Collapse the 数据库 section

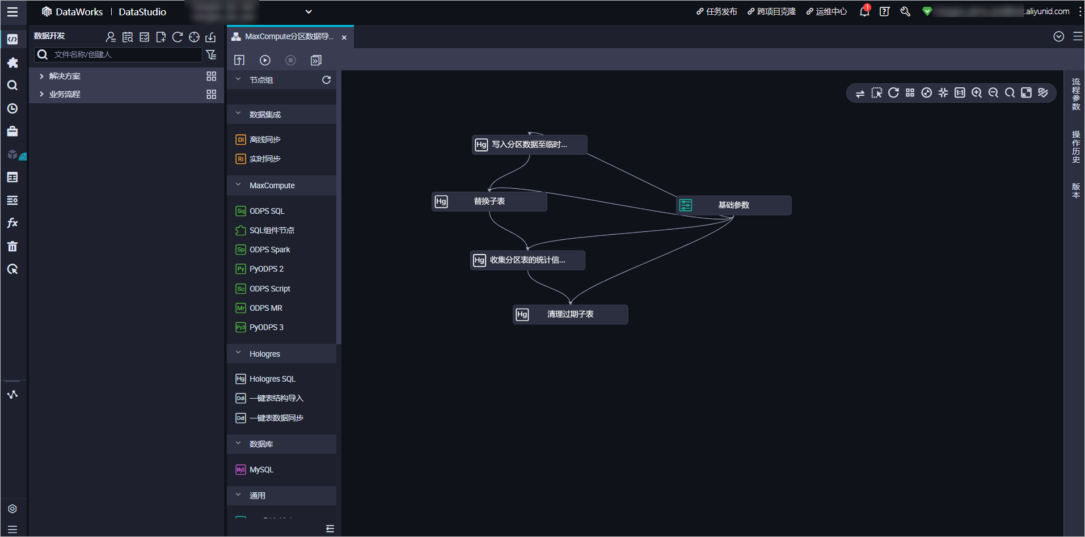(x=238, y=443)
